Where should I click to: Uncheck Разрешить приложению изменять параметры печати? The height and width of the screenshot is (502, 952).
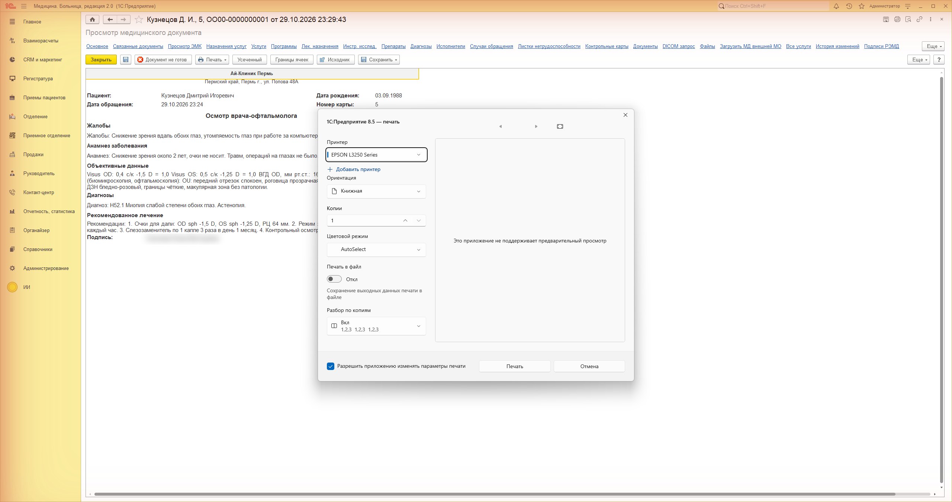[330, 366]
